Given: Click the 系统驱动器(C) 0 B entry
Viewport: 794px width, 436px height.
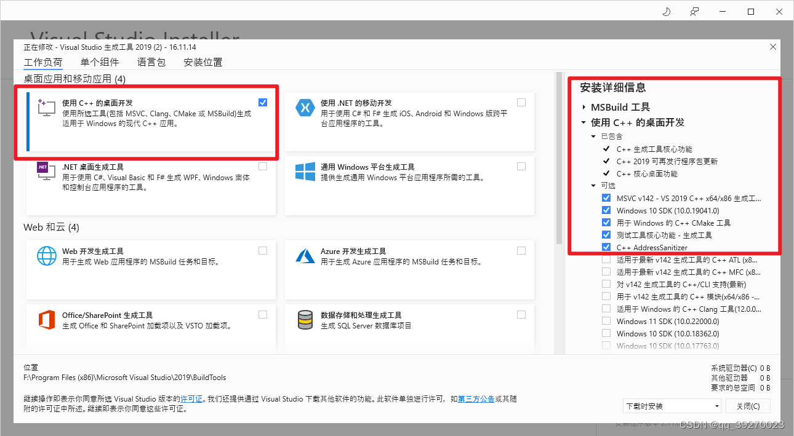Looking at the screenshot, I should pos(740,368).
